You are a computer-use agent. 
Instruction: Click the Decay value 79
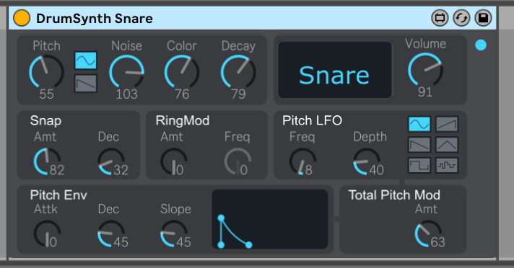tap(238, 94)
